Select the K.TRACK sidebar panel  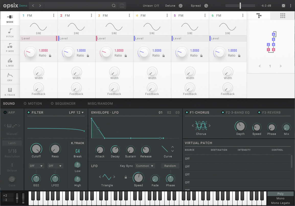(x=10, y=91)
